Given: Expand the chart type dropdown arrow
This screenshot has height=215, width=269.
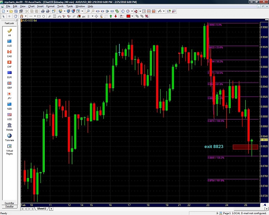Looking at the screenshot, I should (x=164, y=11).
